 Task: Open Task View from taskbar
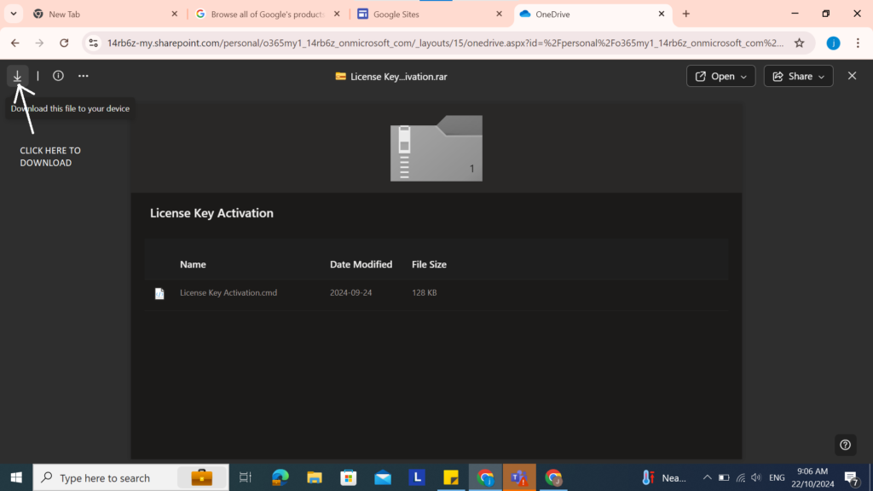point(245,477)
